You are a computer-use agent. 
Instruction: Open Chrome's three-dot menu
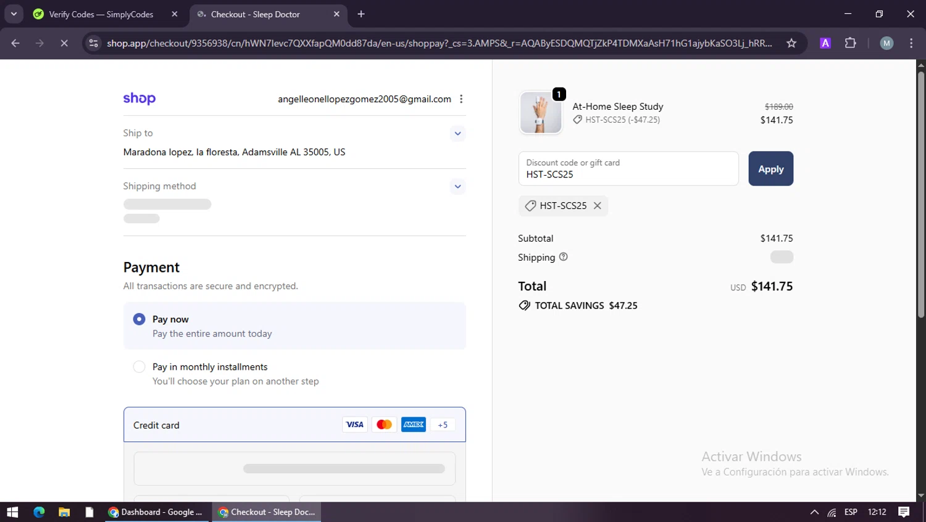tap(911, 43)
